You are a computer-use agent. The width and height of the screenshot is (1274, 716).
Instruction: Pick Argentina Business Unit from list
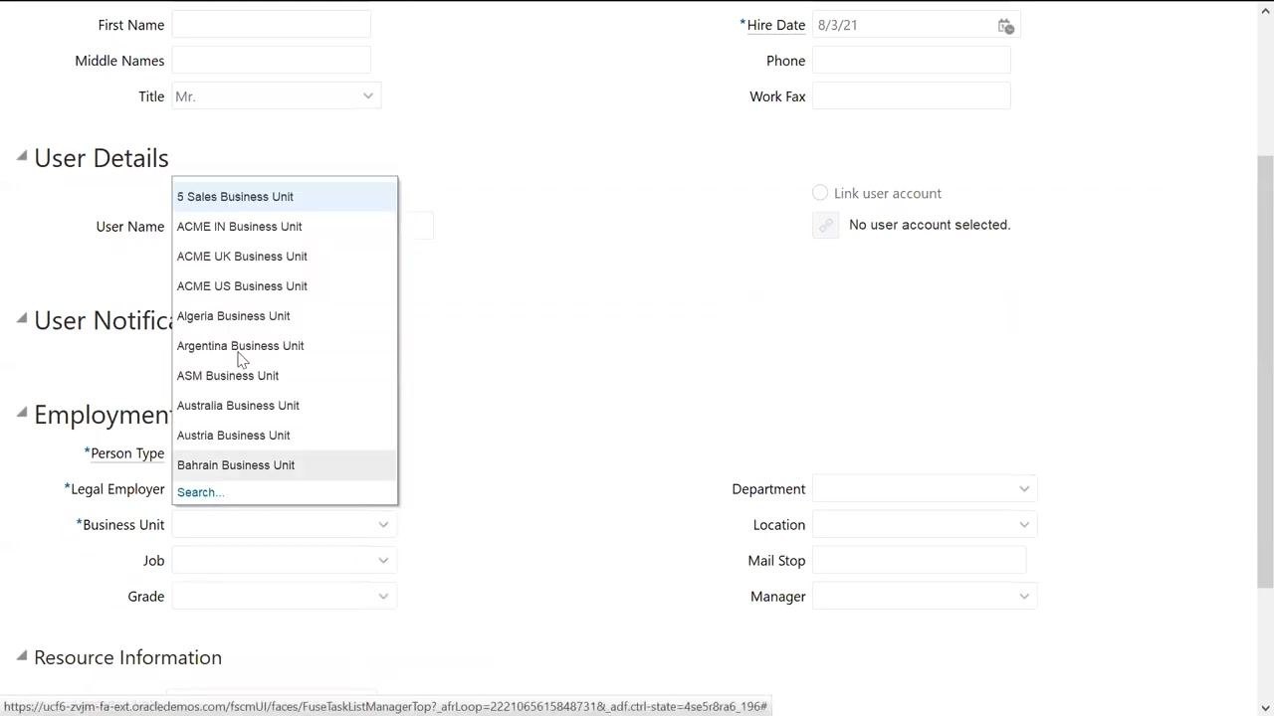(x=285, y=346)
